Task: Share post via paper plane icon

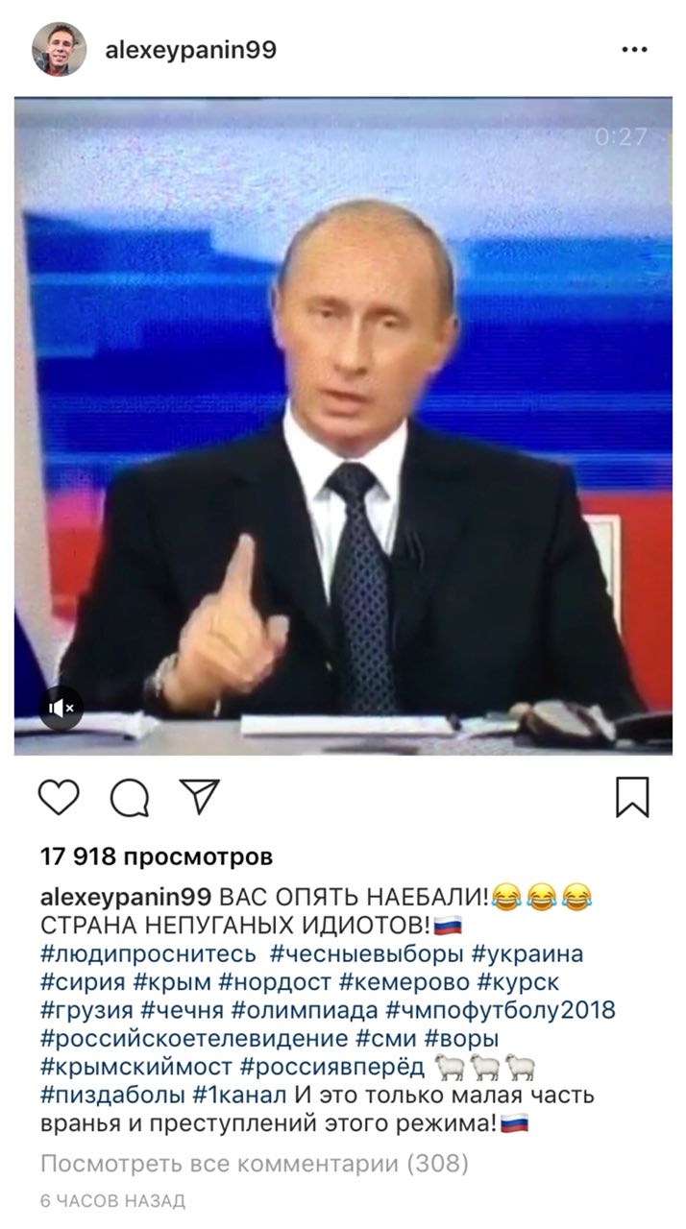Action: pyautogui.click(x=200, y=797)
